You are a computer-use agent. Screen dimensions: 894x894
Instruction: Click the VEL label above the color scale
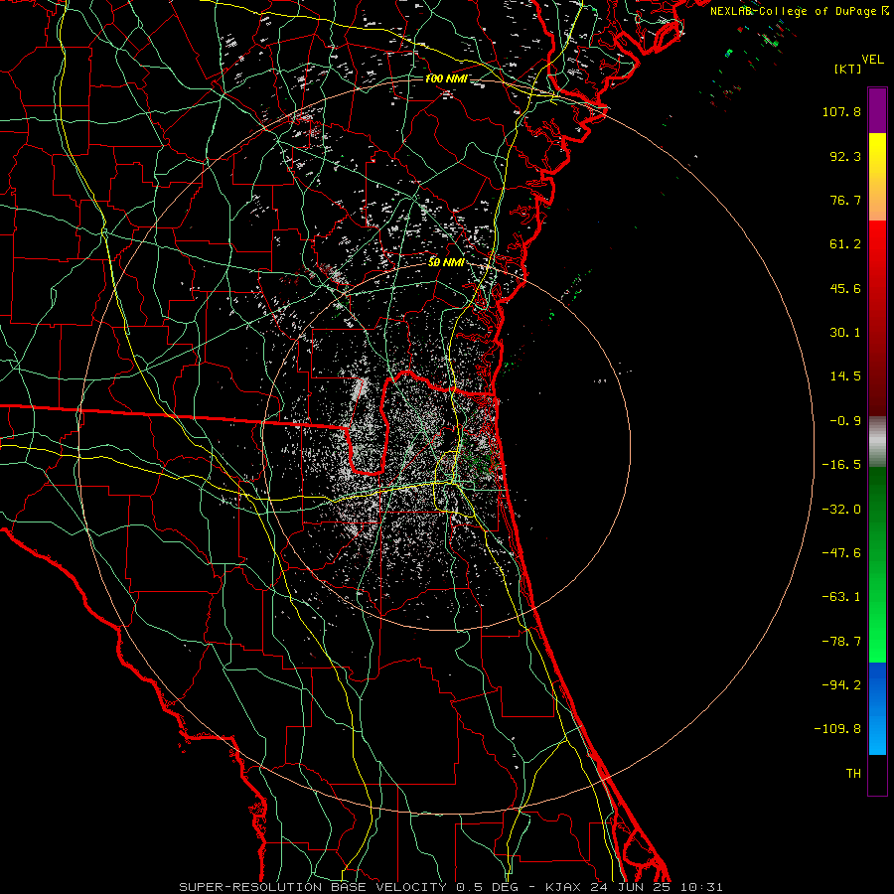pos(872,60)
